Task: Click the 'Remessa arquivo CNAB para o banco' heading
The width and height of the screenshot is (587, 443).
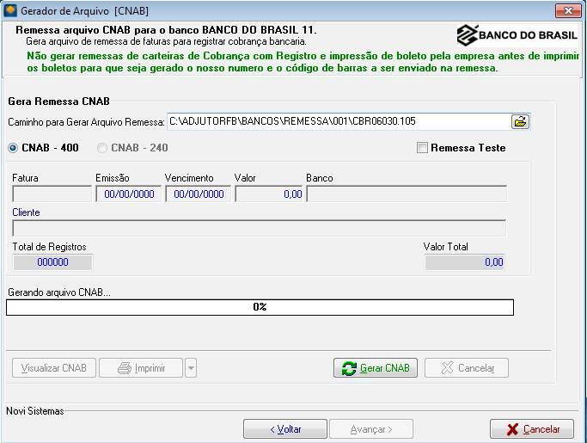Action: [166, 30]
